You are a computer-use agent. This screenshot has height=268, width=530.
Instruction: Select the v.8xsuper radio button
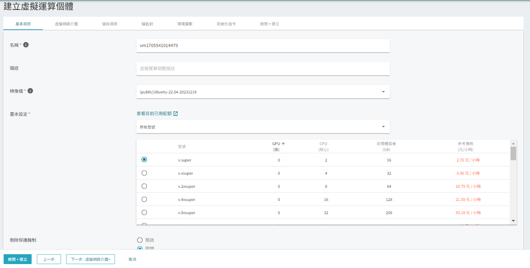pyautogui.click(x=144, y=212)
